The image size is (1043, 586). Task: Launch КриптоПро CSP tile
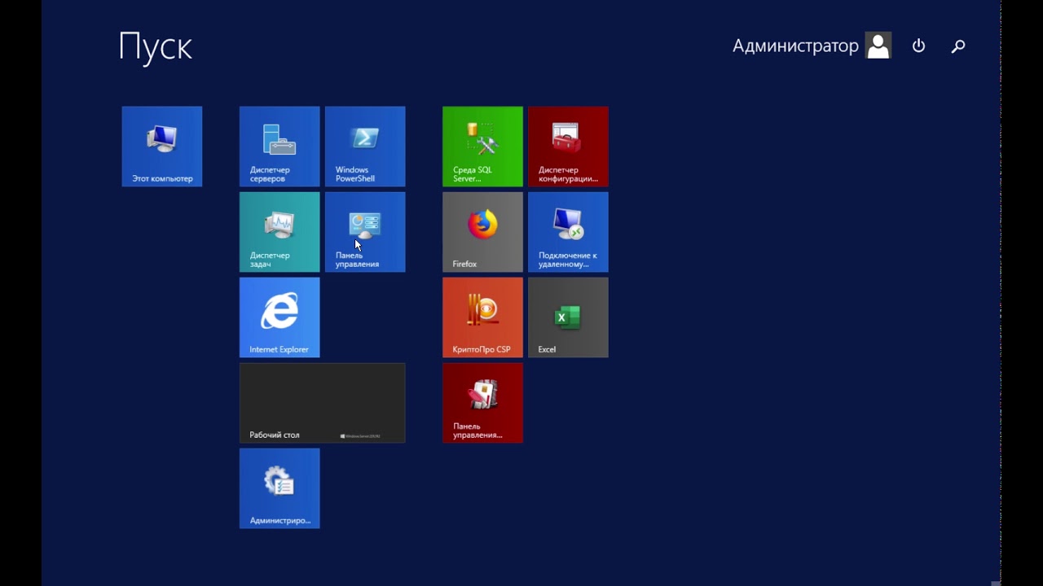pyautogui.click(x=482, y=317)
